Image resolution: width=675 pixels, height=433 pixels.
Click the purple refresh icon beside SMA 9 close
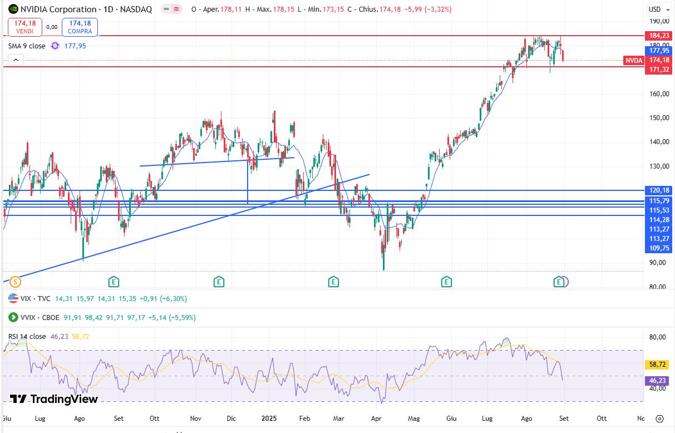coord(55,46)
